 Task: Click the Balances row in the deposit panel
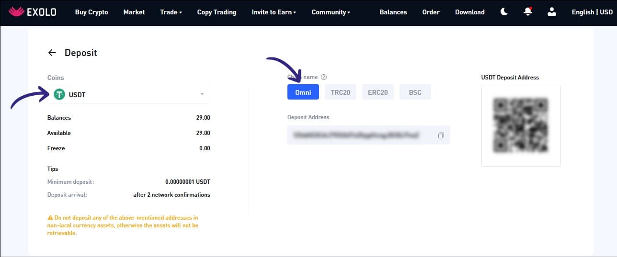(x=129, y=118)
